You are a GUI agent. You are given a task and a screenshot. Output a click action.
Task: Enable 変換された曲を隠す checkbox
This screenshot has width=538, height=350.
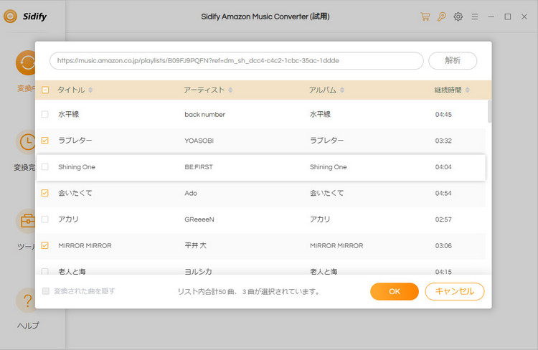click(x=46, y=291)
